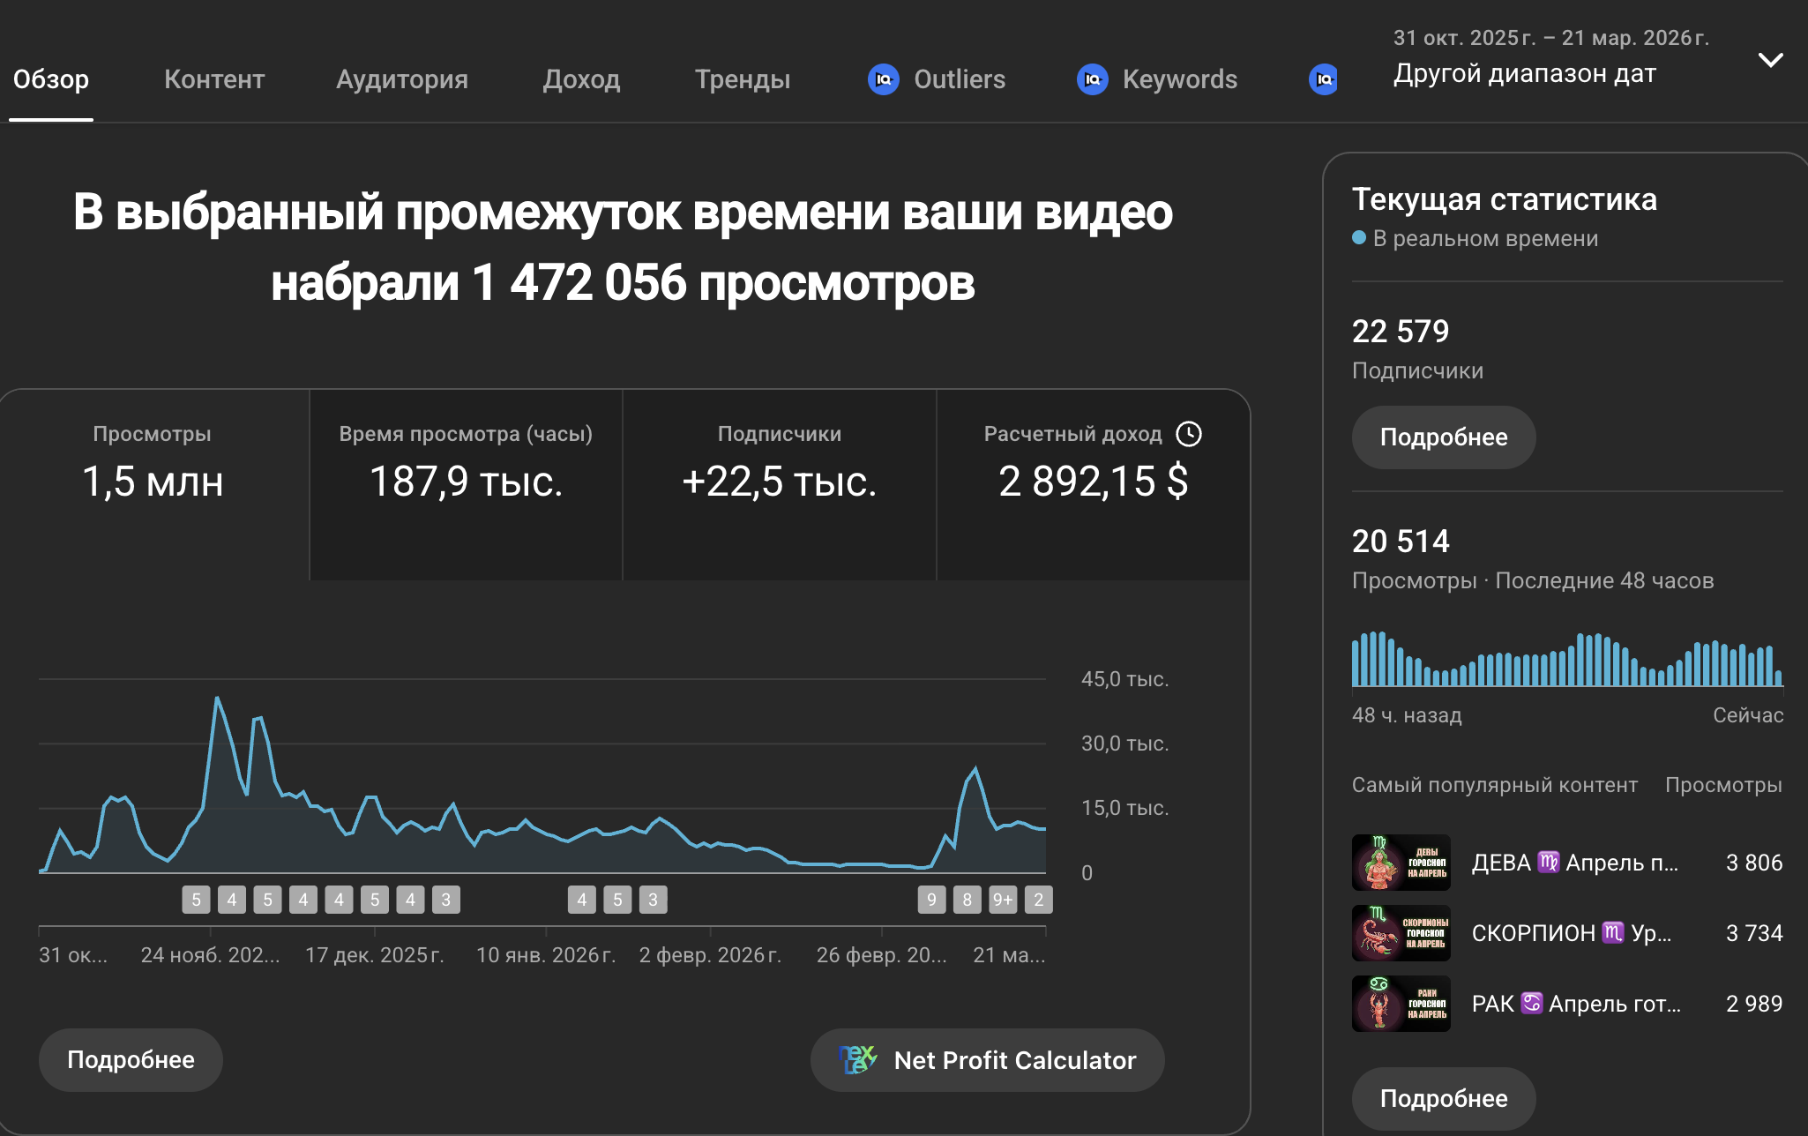Click the Keywords vidIQ icon
This screenshot has width=1808, height=1136.
pyautogui.click(x=1092, y=79)
